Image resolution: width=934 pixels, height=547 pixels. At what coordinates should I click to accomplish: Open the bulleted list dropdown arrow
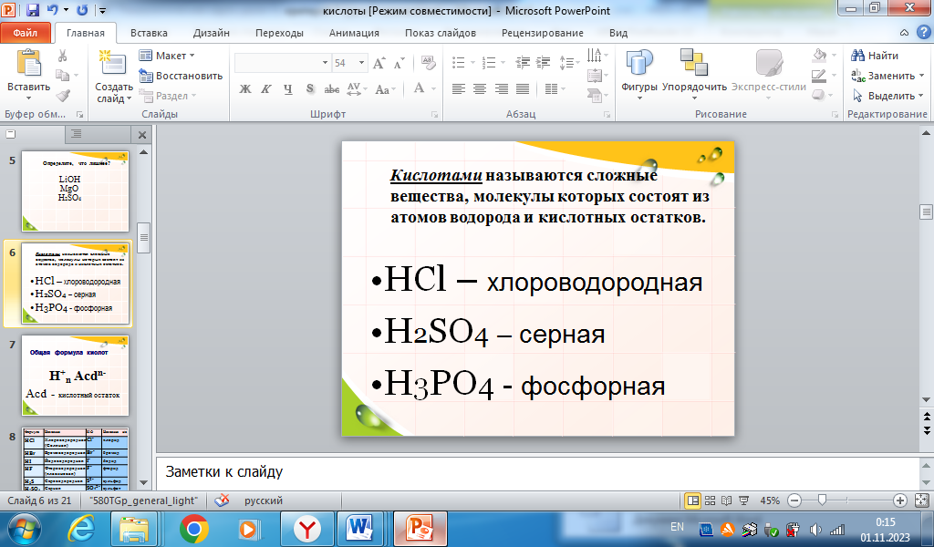tap(473, 63)
